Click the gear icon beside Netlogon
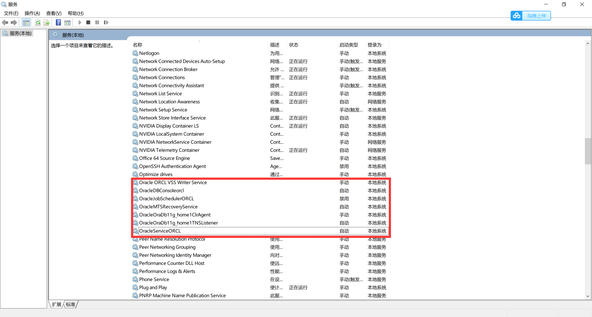This screenshot has height=317, width=592. tap(135, 53)
